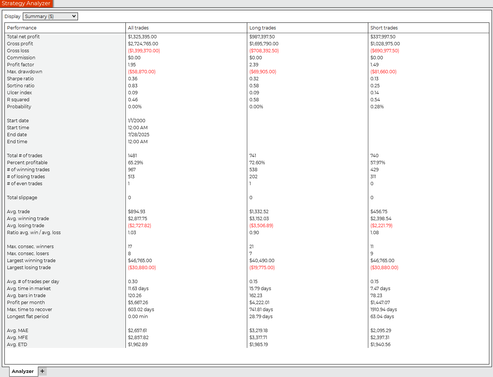Select the Max. drawdown row label
The height and width of the screenshot is (377, 493).
pos(24,72)
